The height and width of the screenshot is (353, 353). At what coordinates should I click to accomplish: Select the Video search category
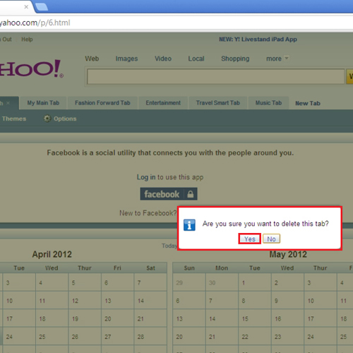pos(163,59)
